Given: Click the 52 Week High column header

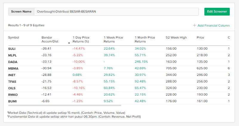Looking at the screenshot, I should pyautogui.click(x=176, y=38).
